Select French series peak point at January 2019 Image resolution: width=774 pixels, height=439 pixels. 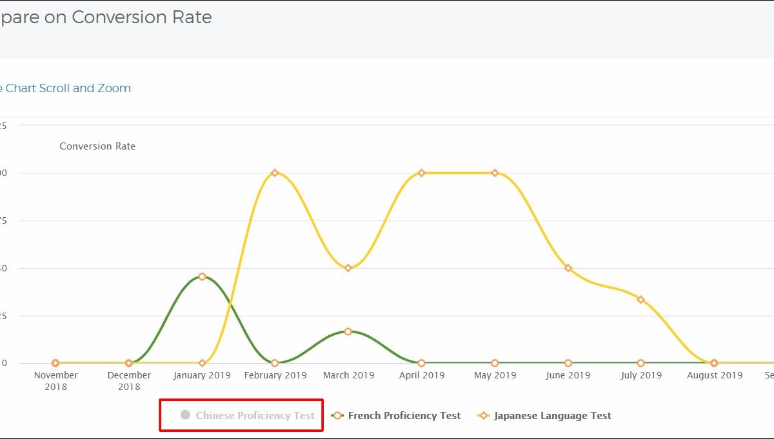pos(203,277)
